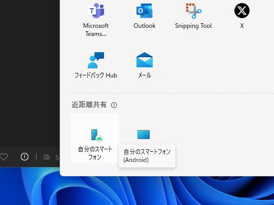This screenshot has height=205, width=274.
Task: Click the 近距離共有 info icon
Action: click(x=114, y=105)
